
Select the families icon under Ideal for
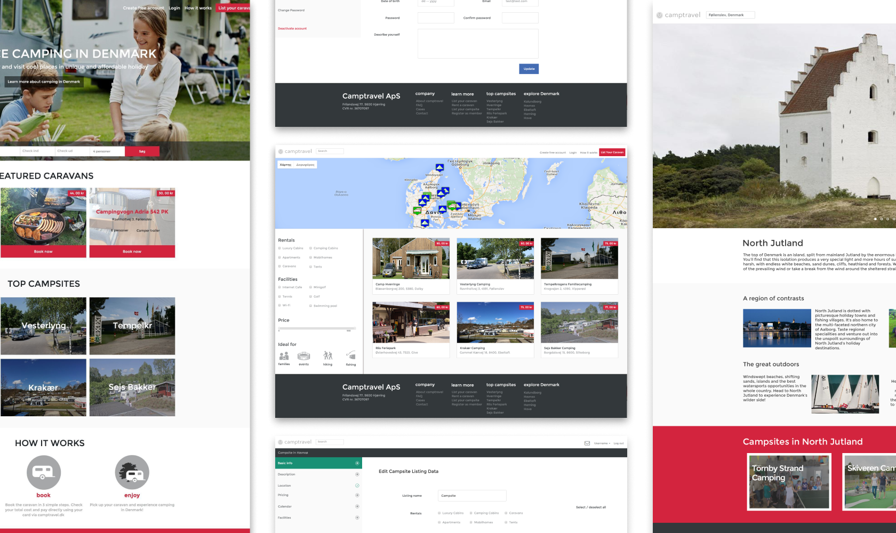(284, 357)
